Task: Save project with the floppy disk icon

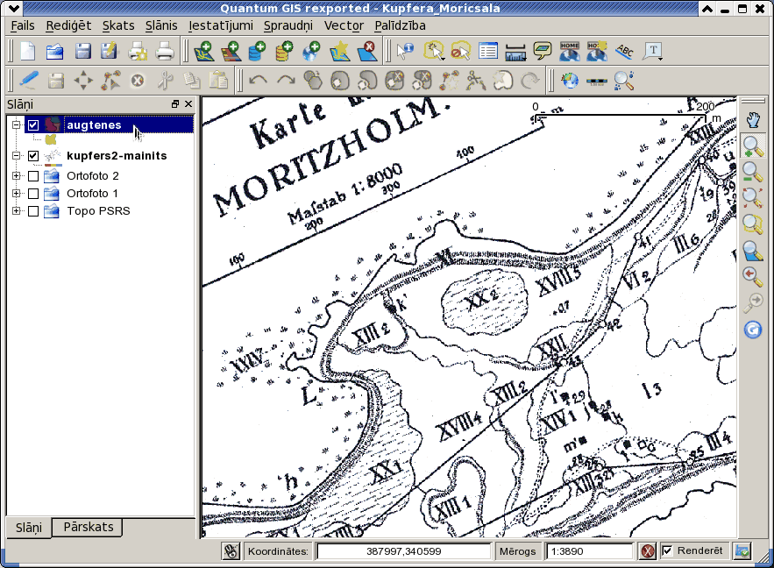Action: pos(82,52)
